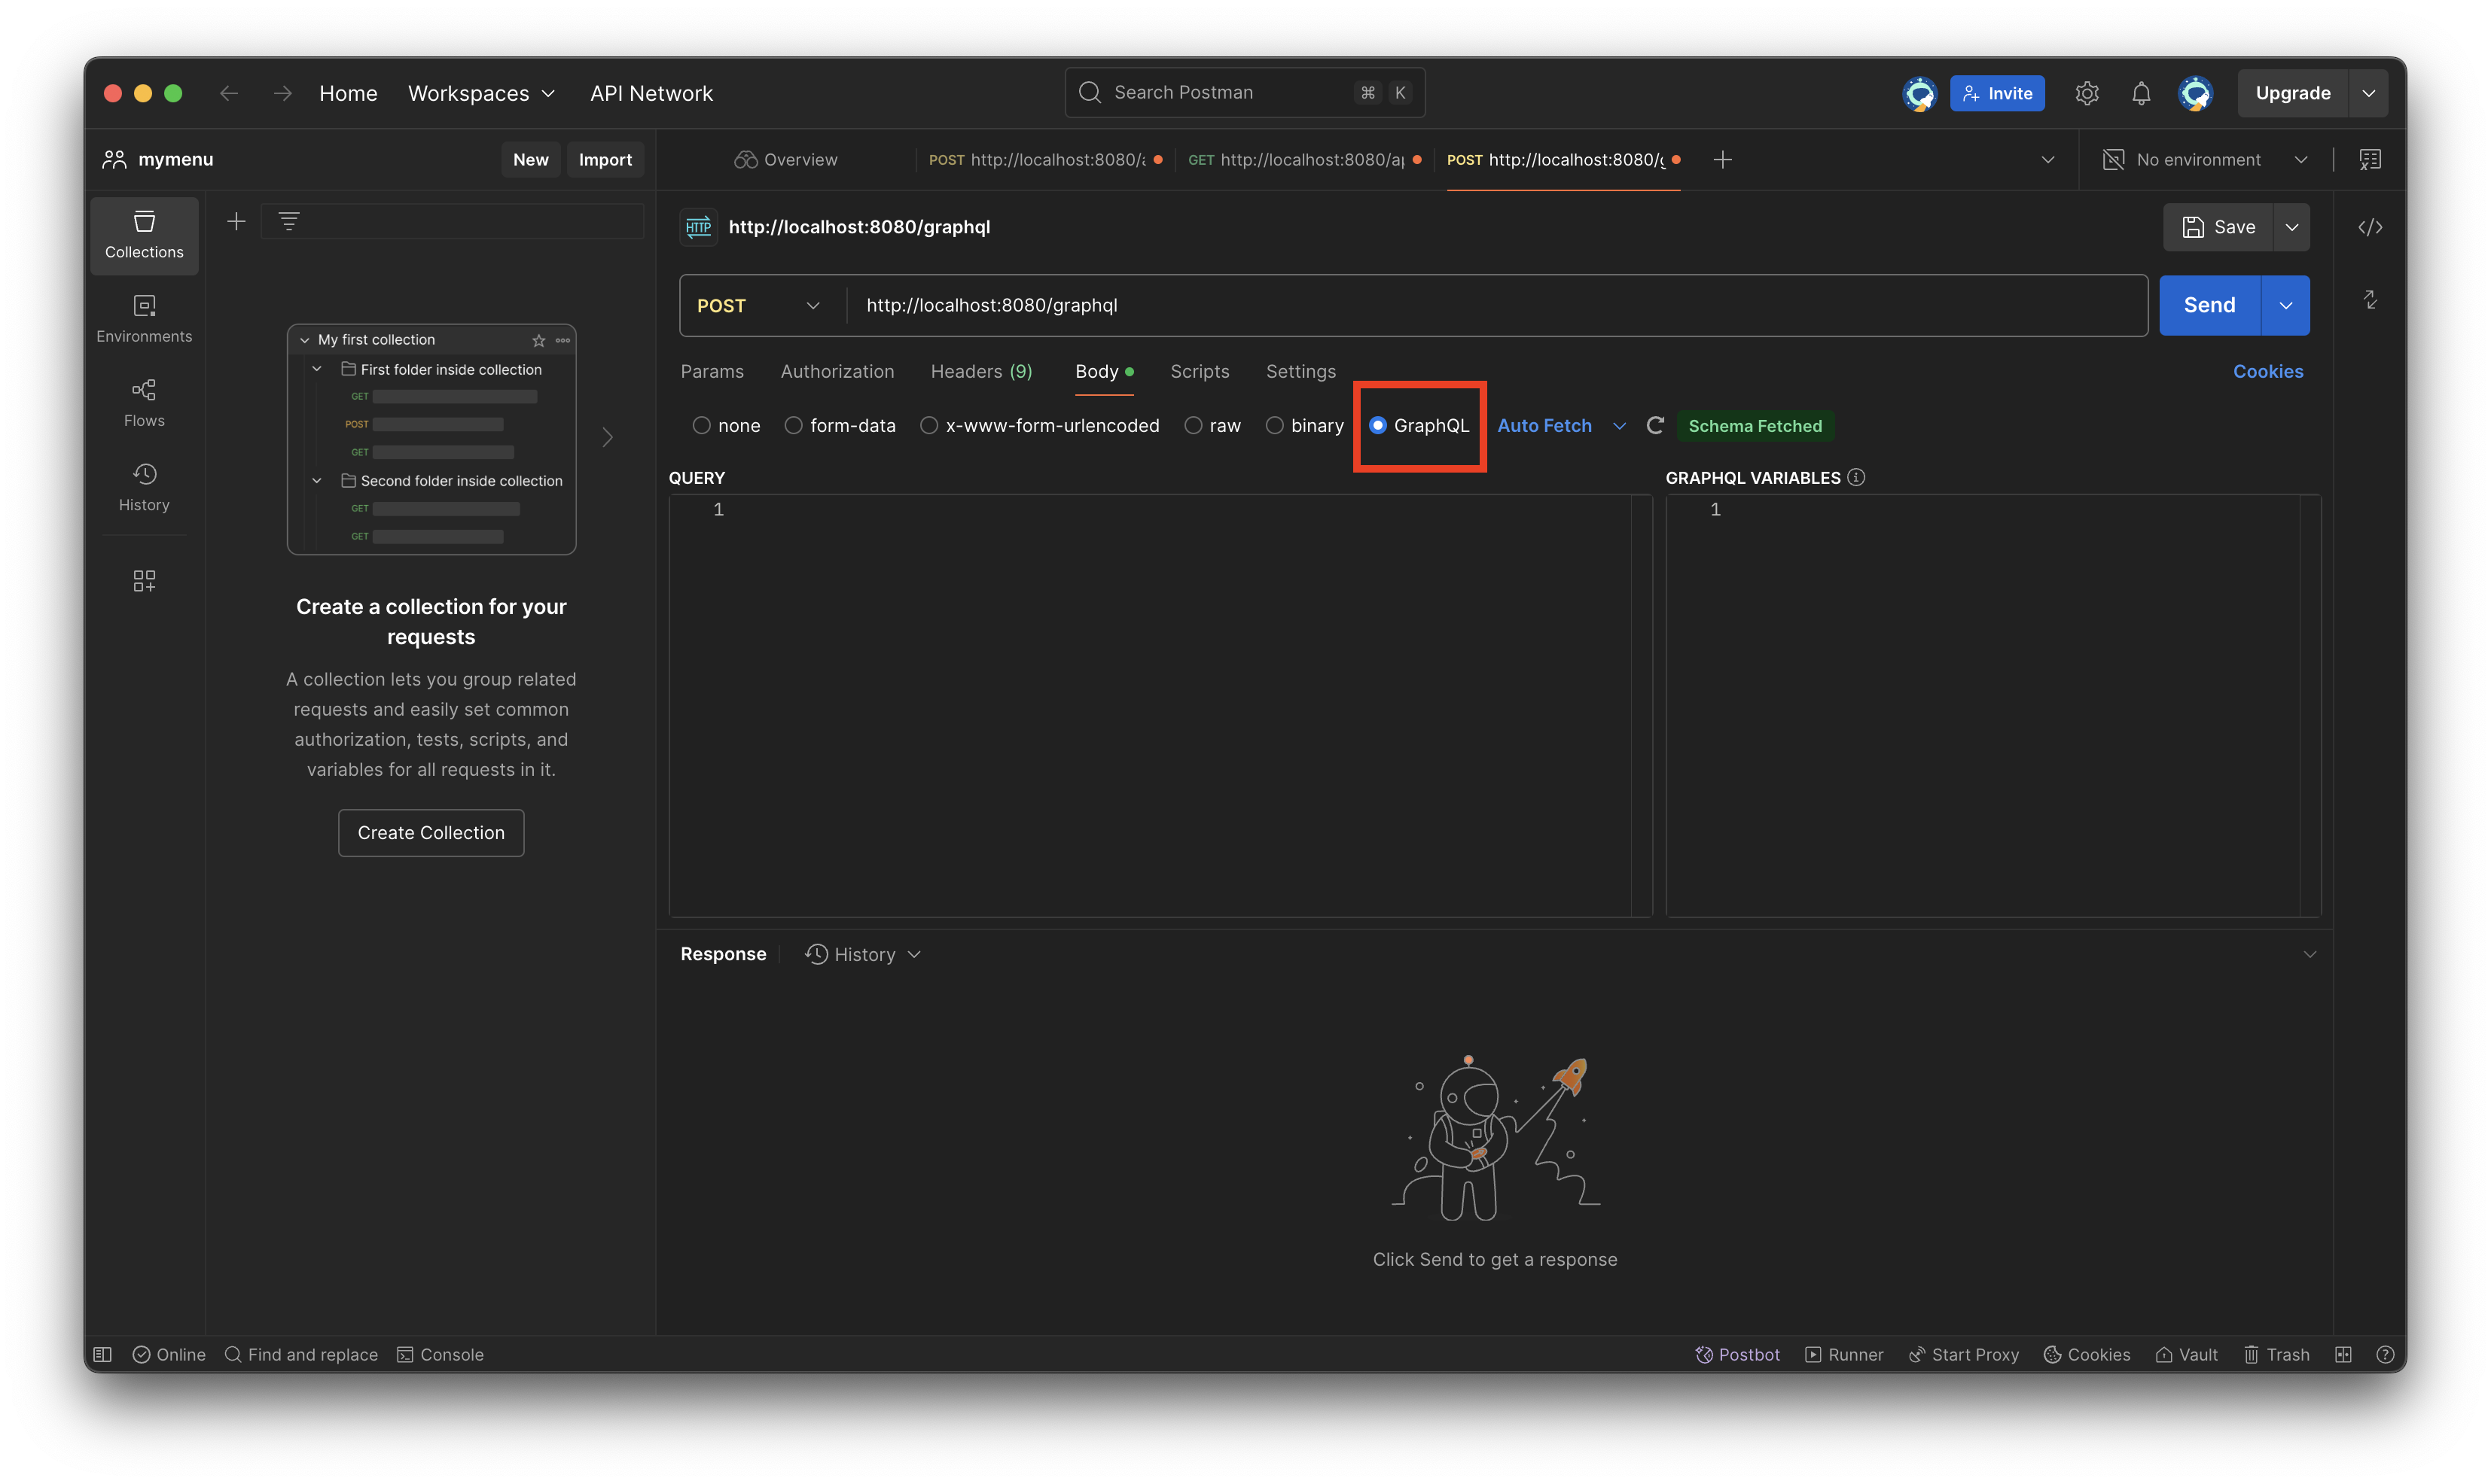Open the code snippet panel icon
2491x1484 pixels.
(2369, 227)
